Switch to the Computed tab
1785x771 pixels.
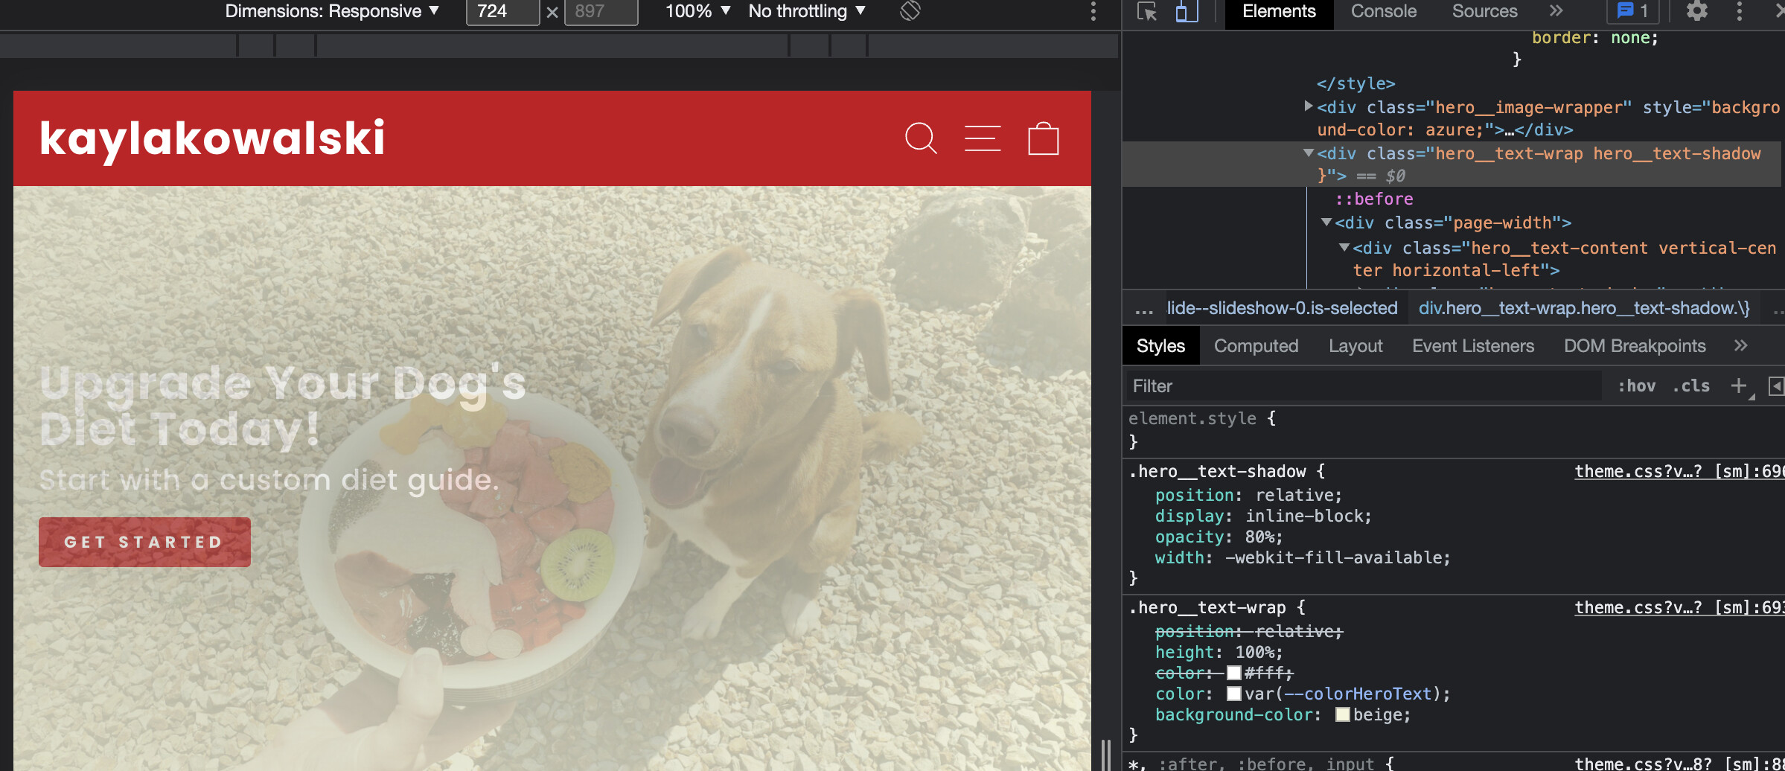click(x=1256, y=346)
